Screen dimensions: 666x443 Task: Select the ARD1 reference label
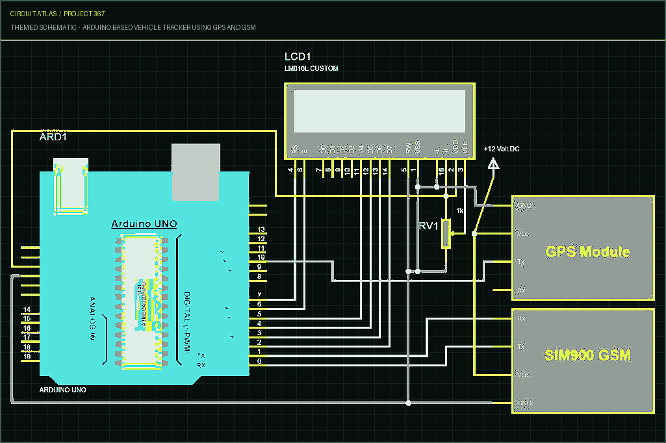point(53,137)
